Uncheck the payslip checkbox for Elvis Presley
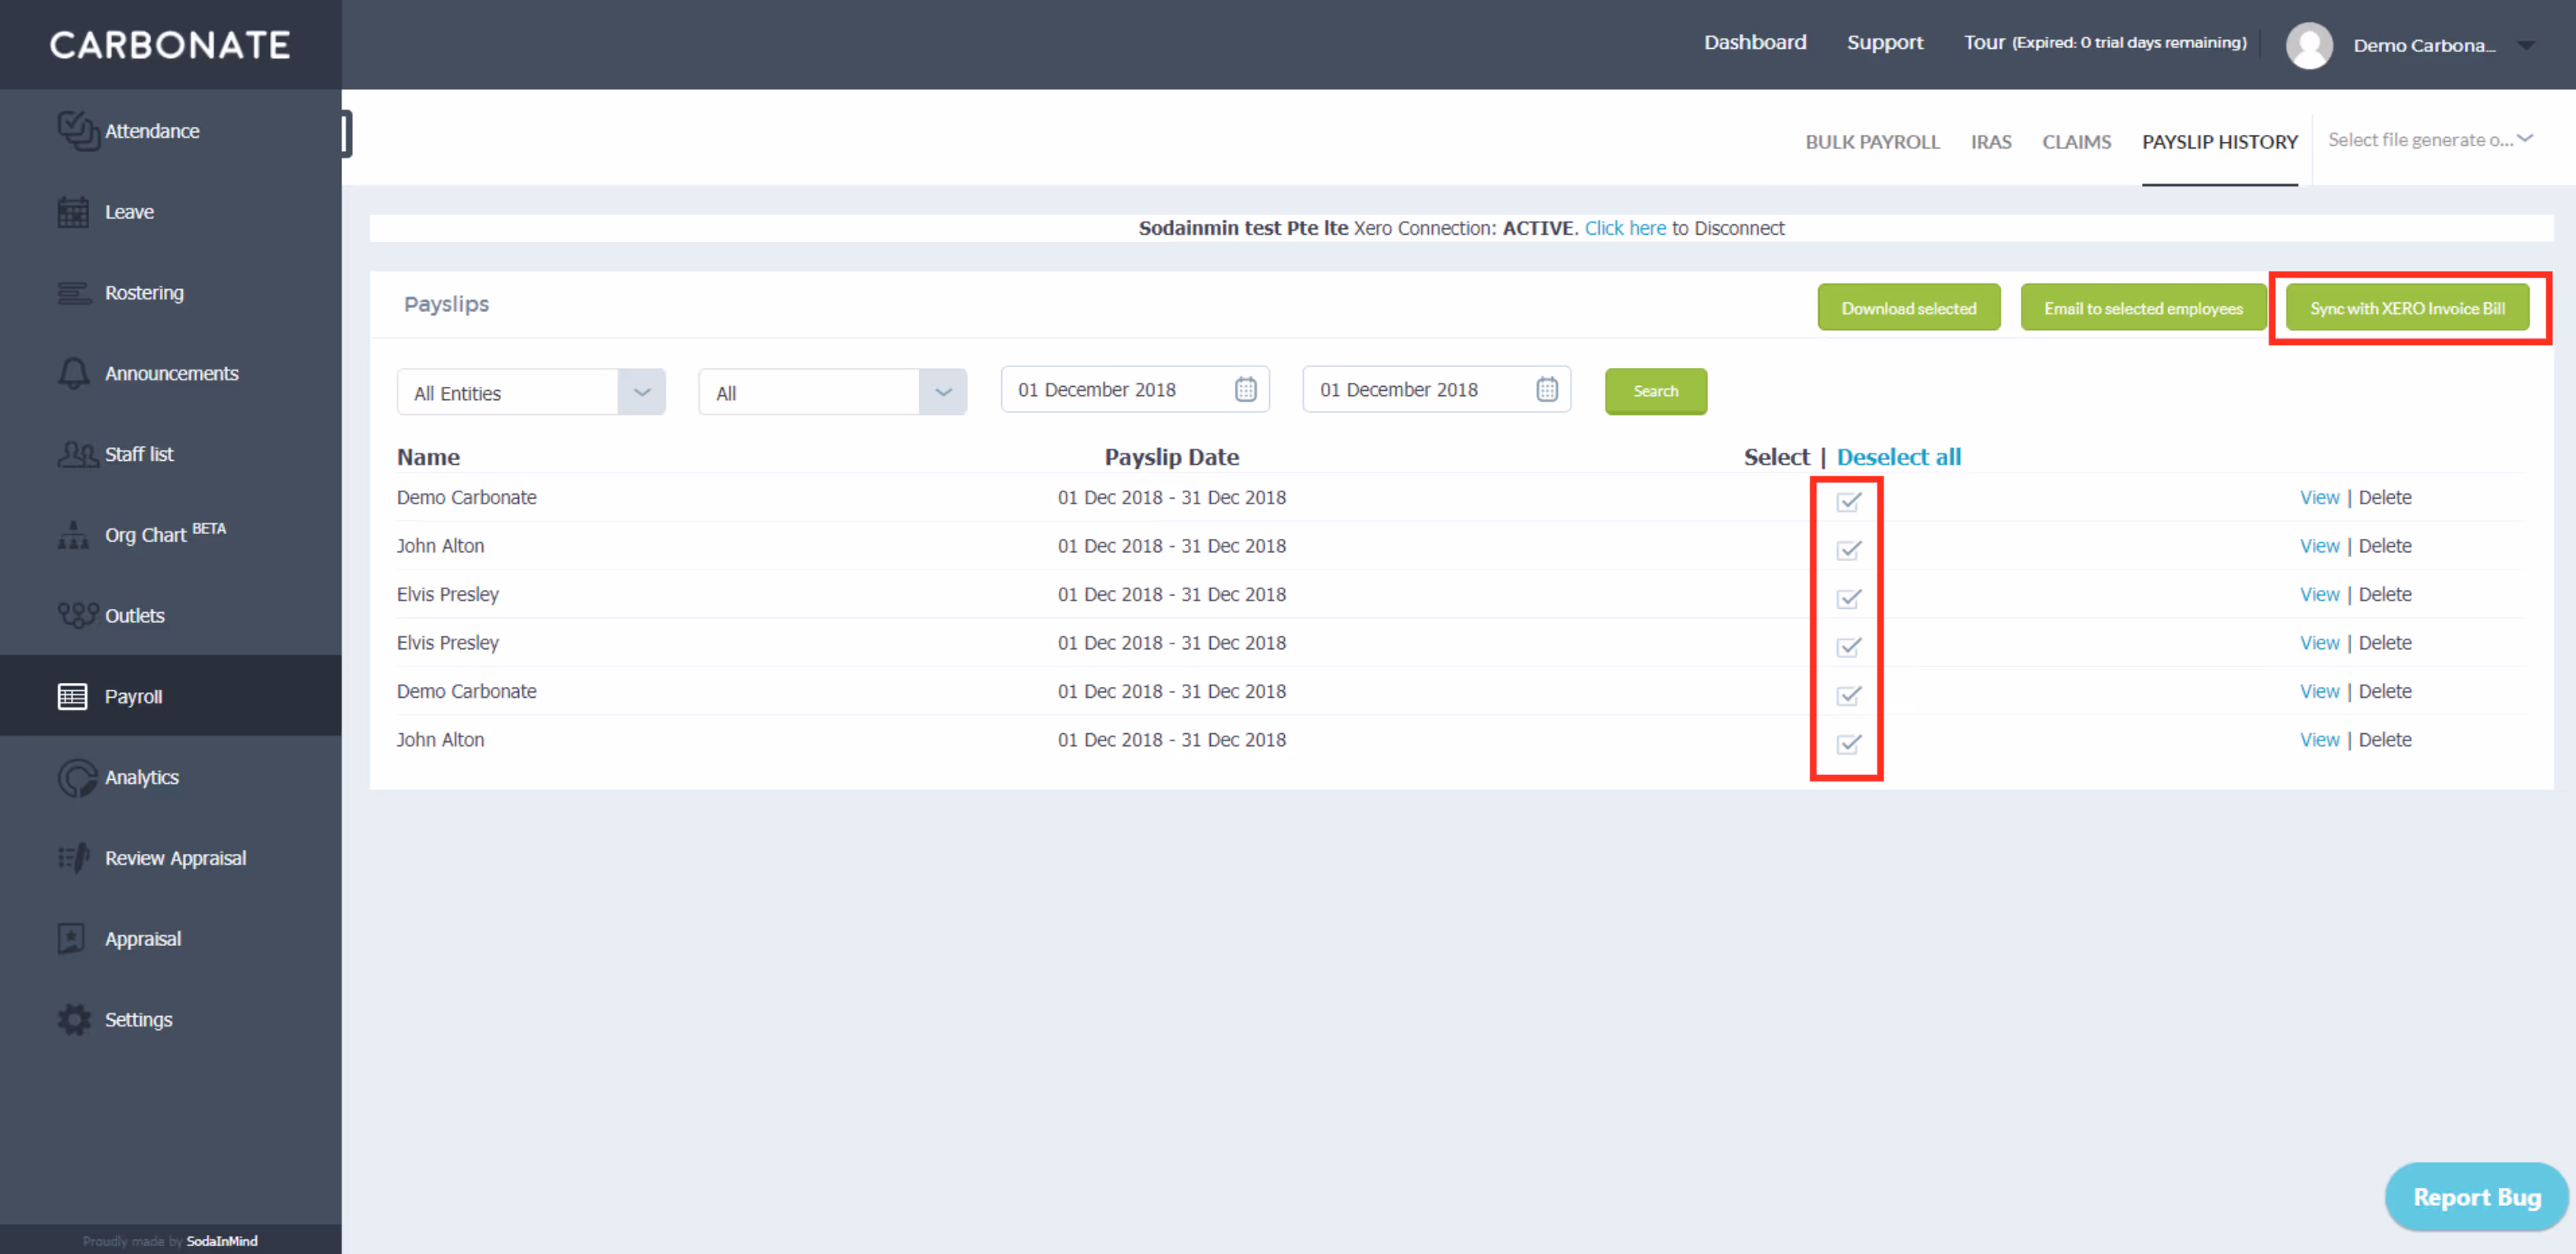Image resolution: width=2576 pixels, height=1254 pixels. (1847, 599)
